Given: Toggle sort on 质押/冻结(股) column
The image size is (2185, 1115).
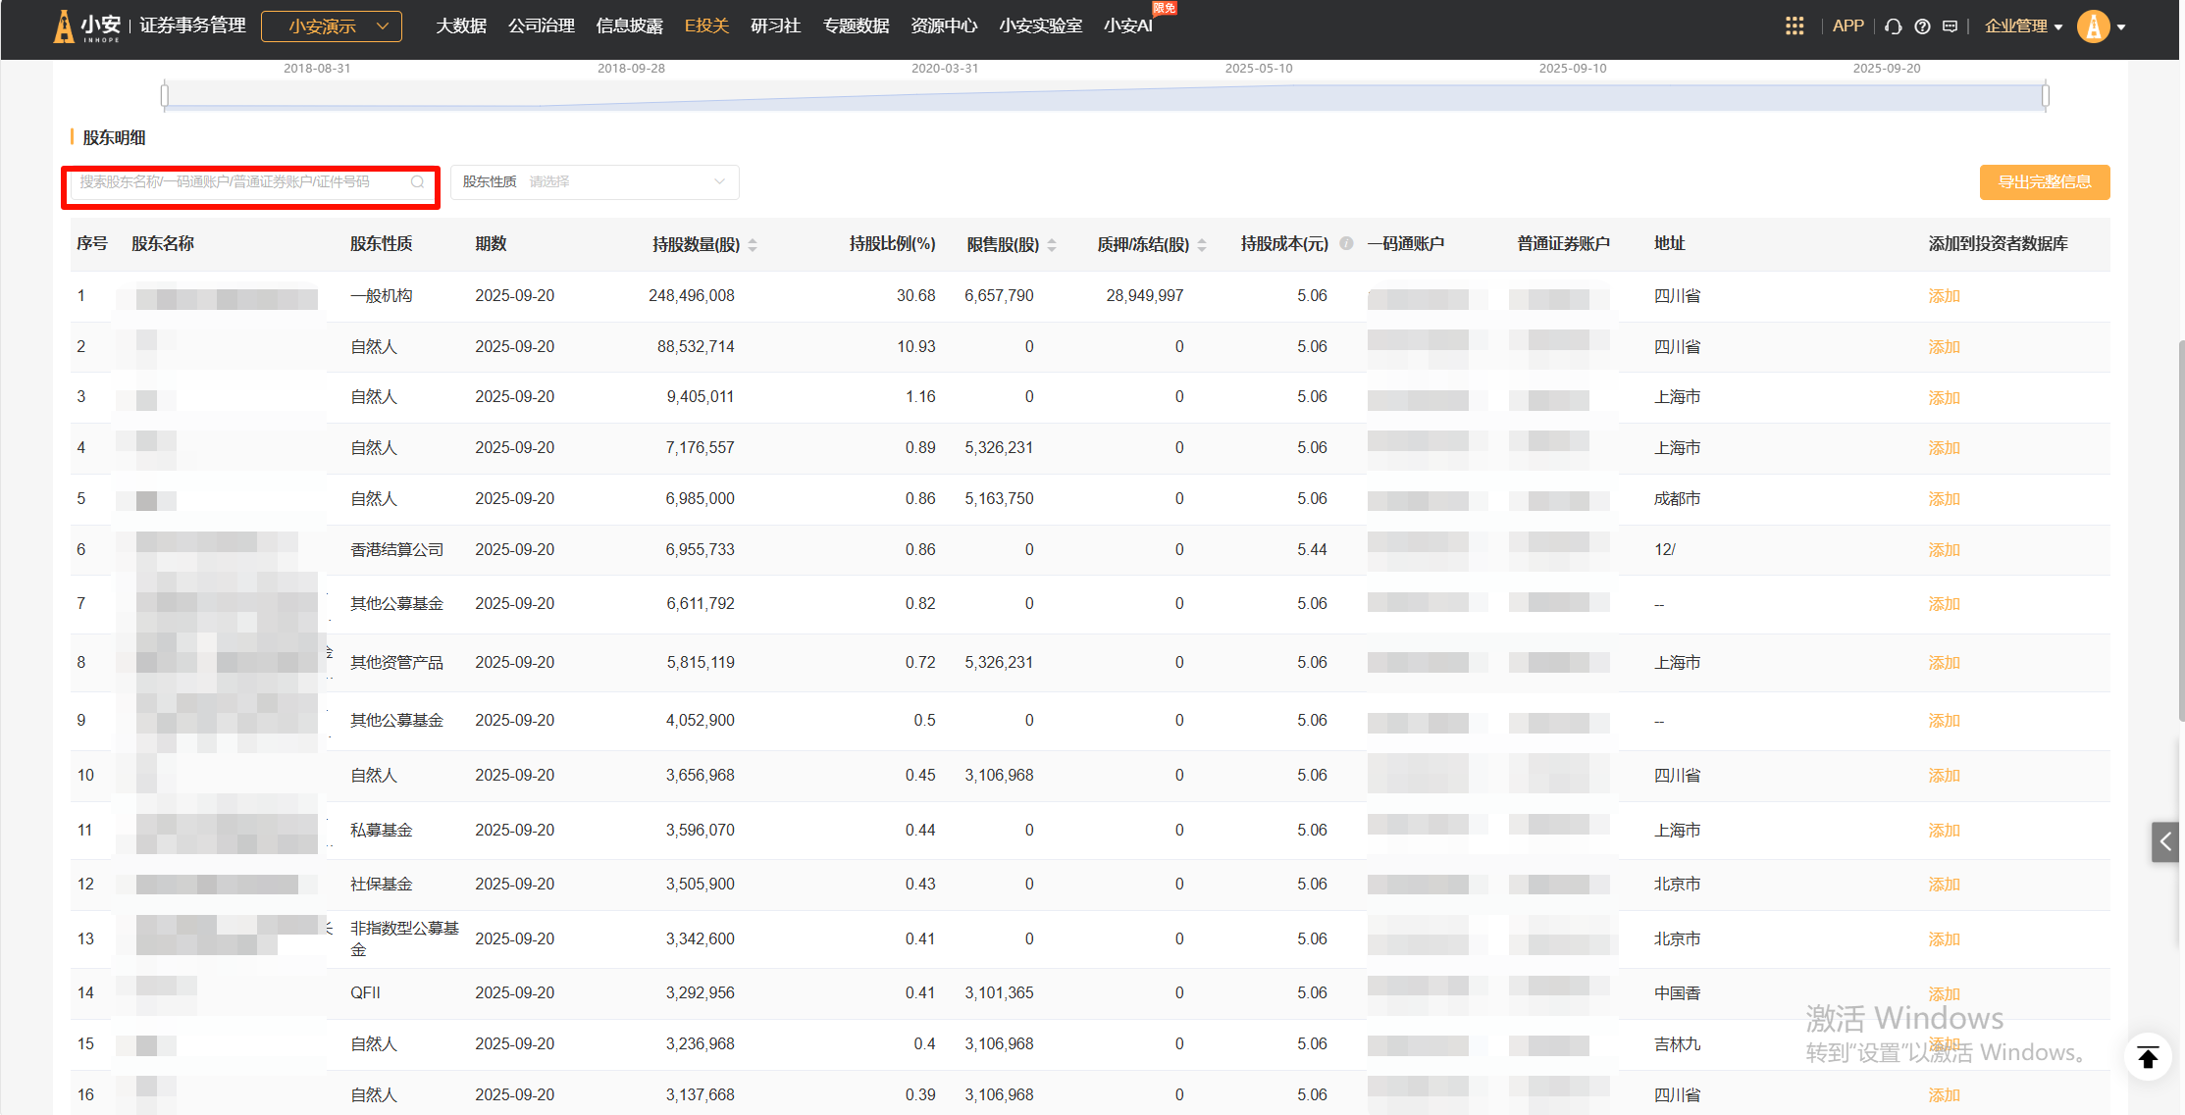Looking at the screenshot, I should [1202, 244].
